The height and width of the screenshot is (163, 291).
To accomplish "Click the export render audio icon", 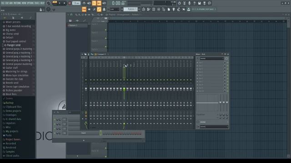I will click(204, 3).
